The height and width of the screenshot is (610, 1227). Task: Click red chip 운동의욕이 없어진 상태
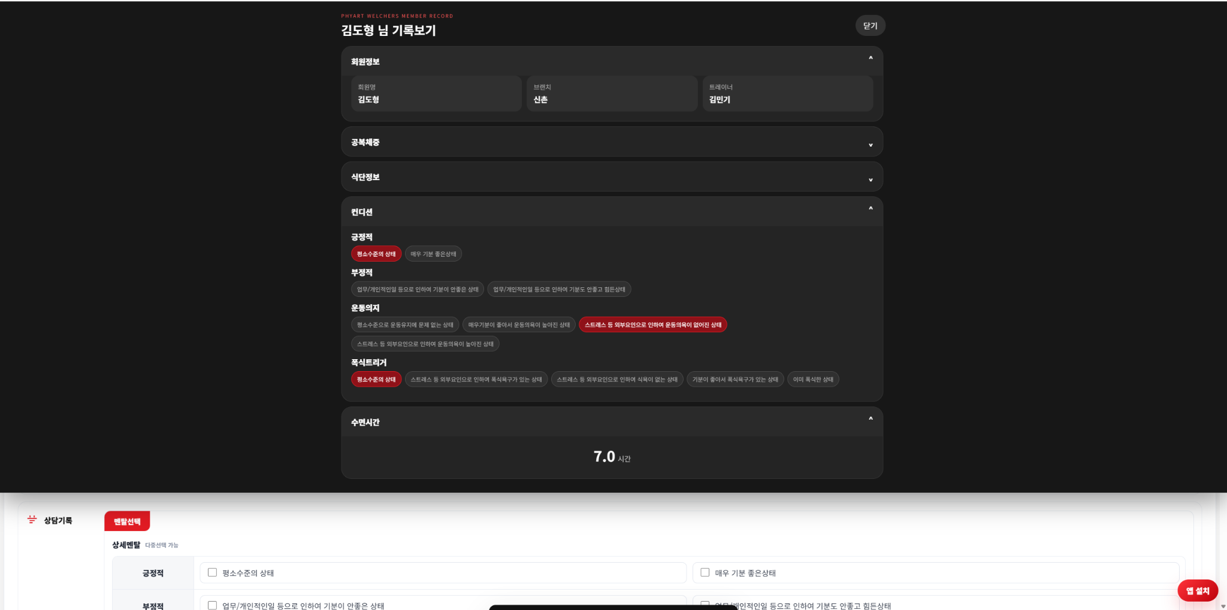pos(653,324)
